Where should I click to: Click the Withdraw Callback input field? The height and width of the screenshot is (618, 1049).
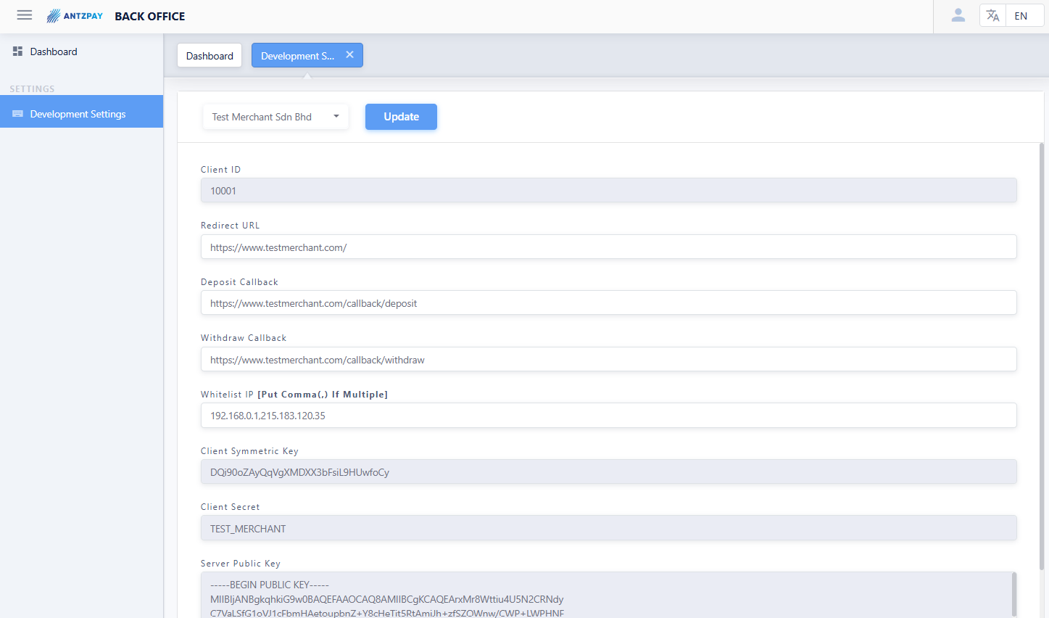tap(608, 360)
